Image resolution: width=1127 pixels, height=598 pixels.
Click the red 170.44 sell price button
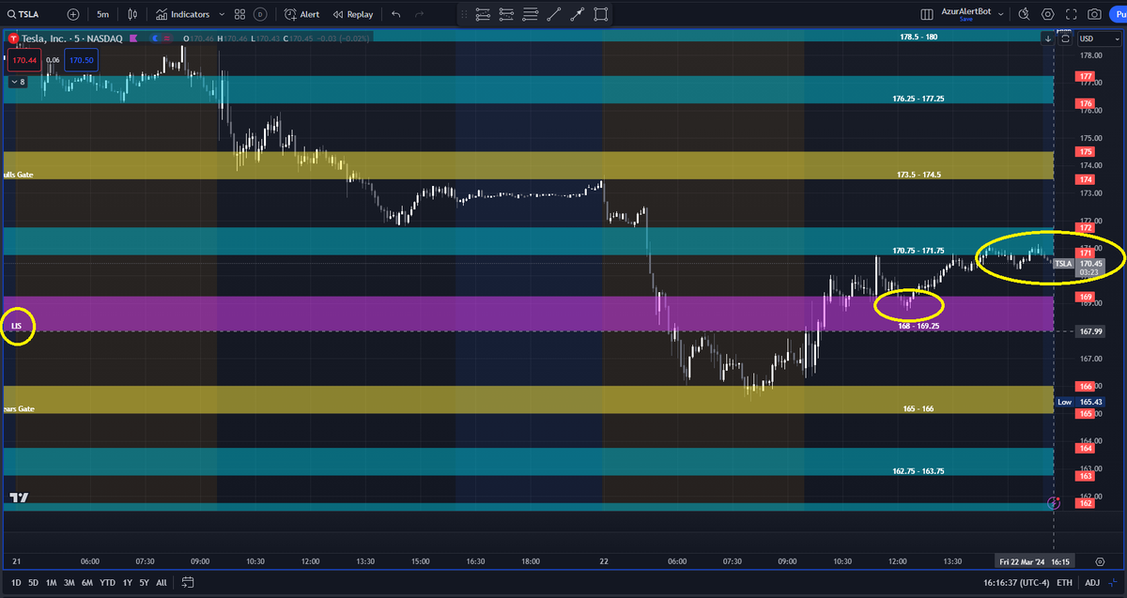23,60
